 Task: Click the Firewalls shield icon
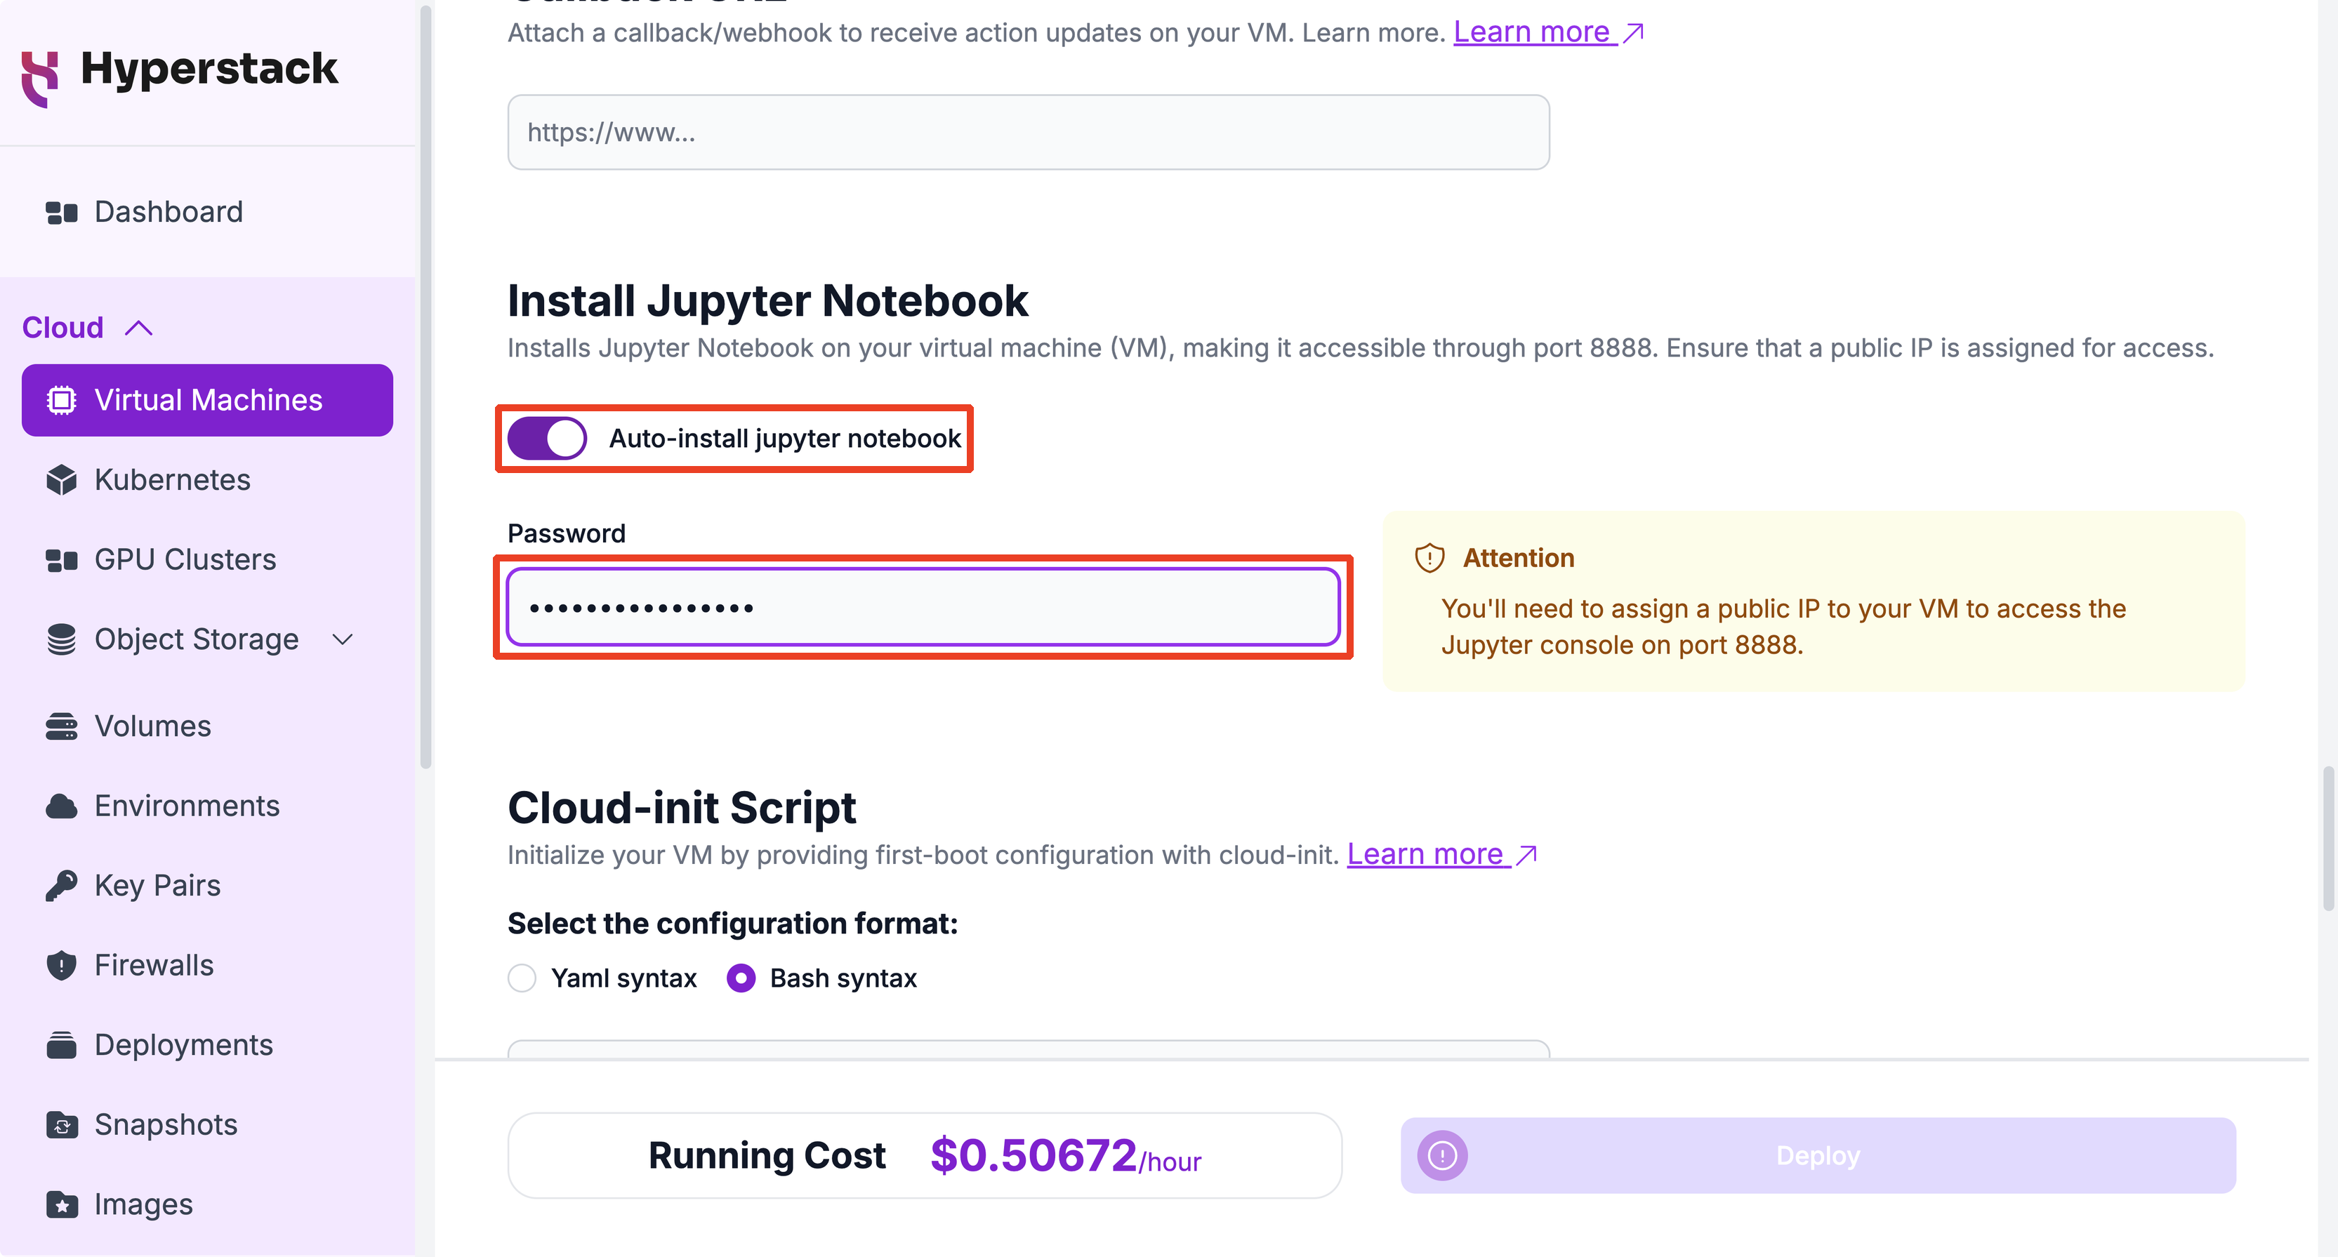point(61,966)
